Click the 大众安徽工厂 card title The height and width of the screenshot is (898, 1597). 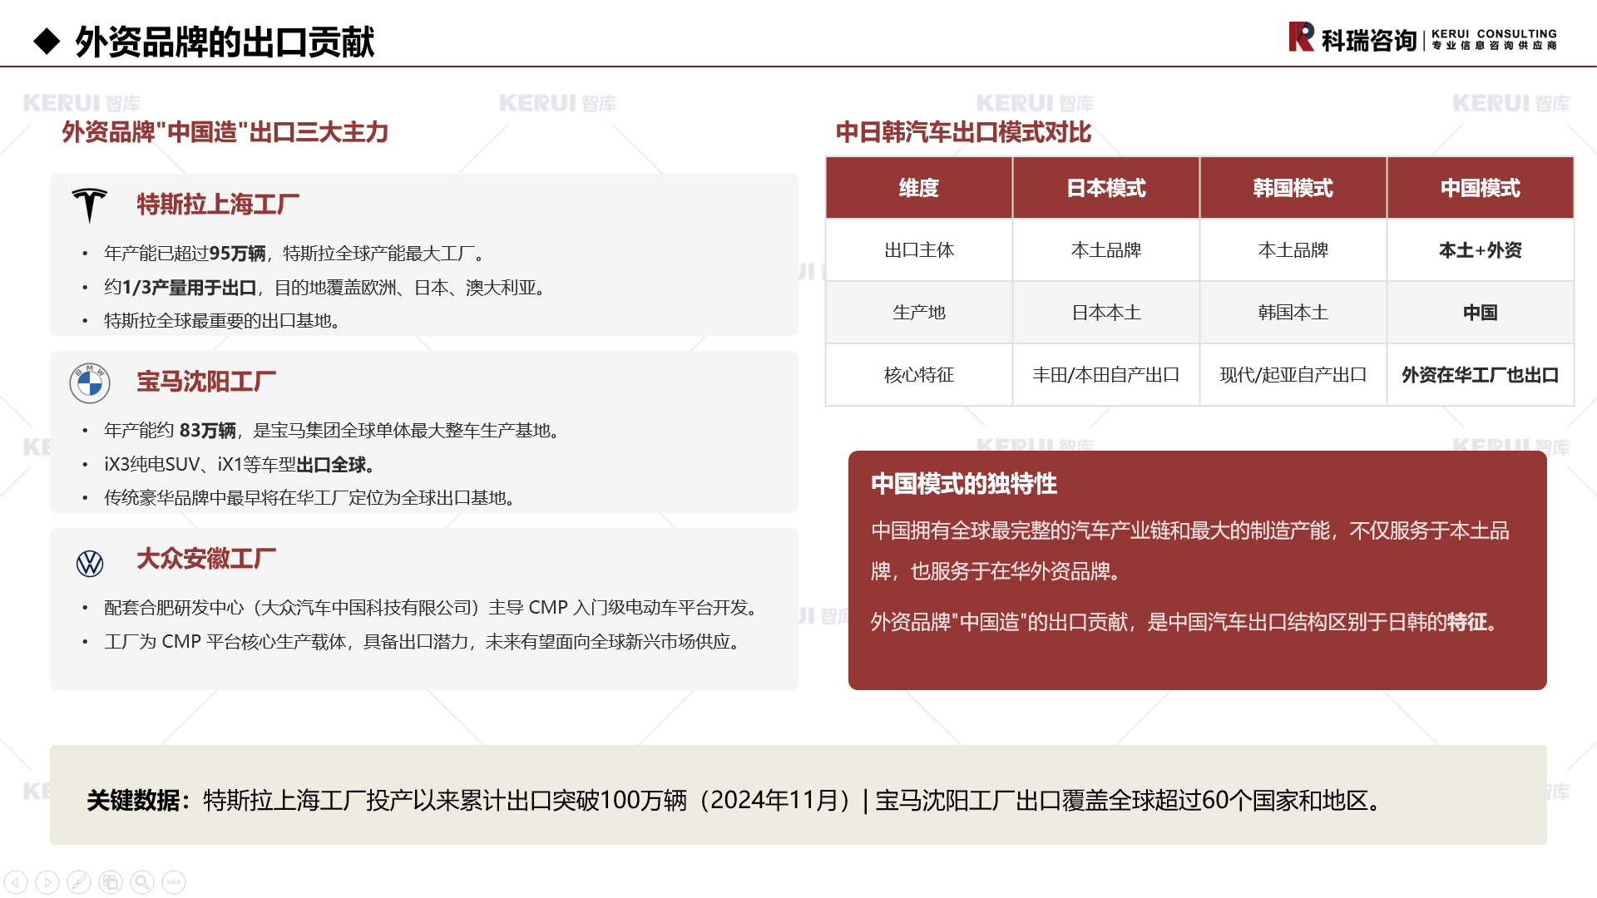(x=206, y=559)
